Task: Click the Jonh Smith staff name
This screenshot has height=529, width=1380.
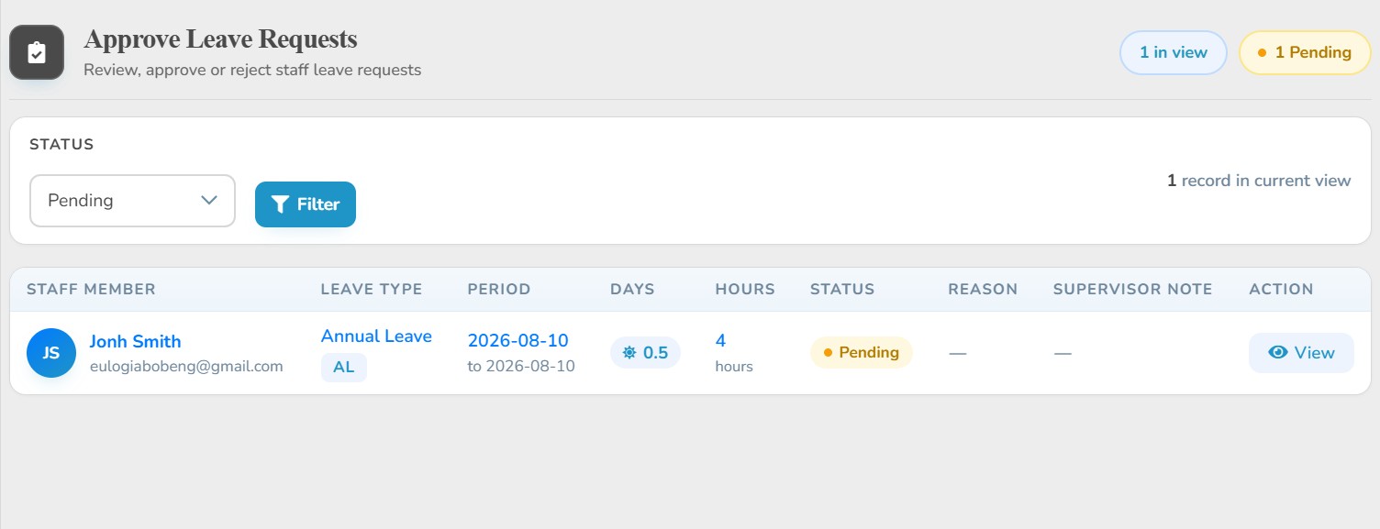Action: (135, 342)
